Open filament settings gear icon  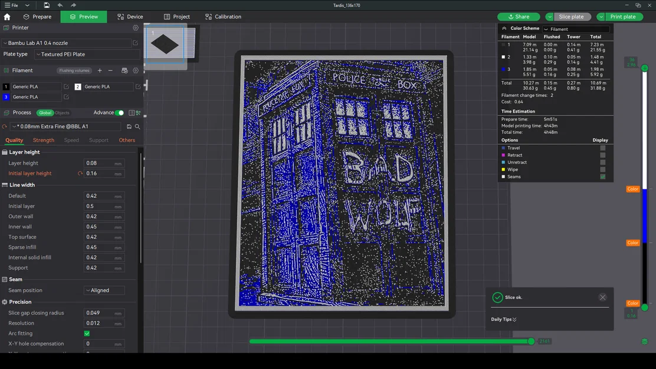(136, 70)
